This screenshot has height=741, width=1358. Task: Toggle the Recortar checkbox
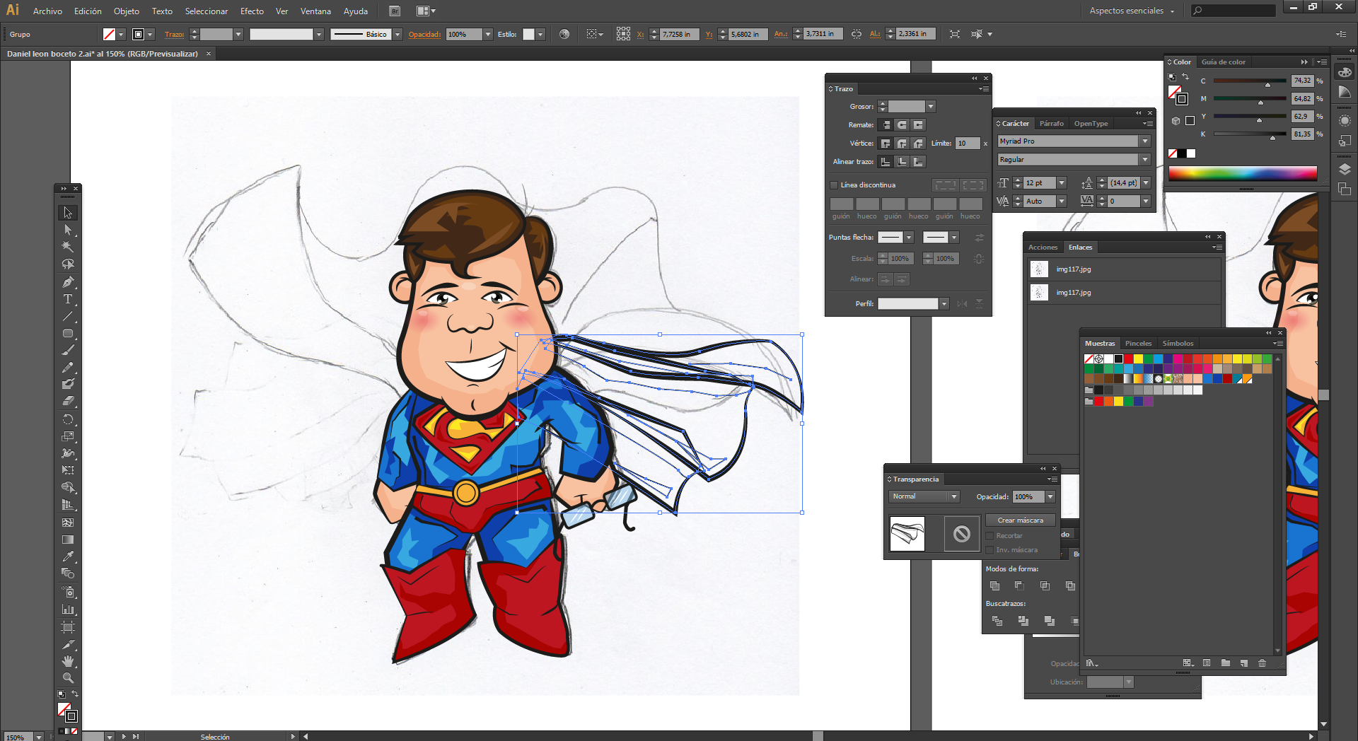pos(990,536)
